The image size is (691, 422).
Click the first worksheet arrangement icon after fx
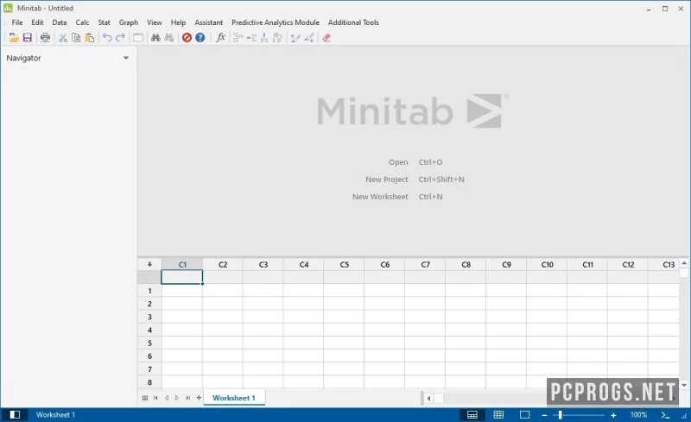(x=238, y=38)
